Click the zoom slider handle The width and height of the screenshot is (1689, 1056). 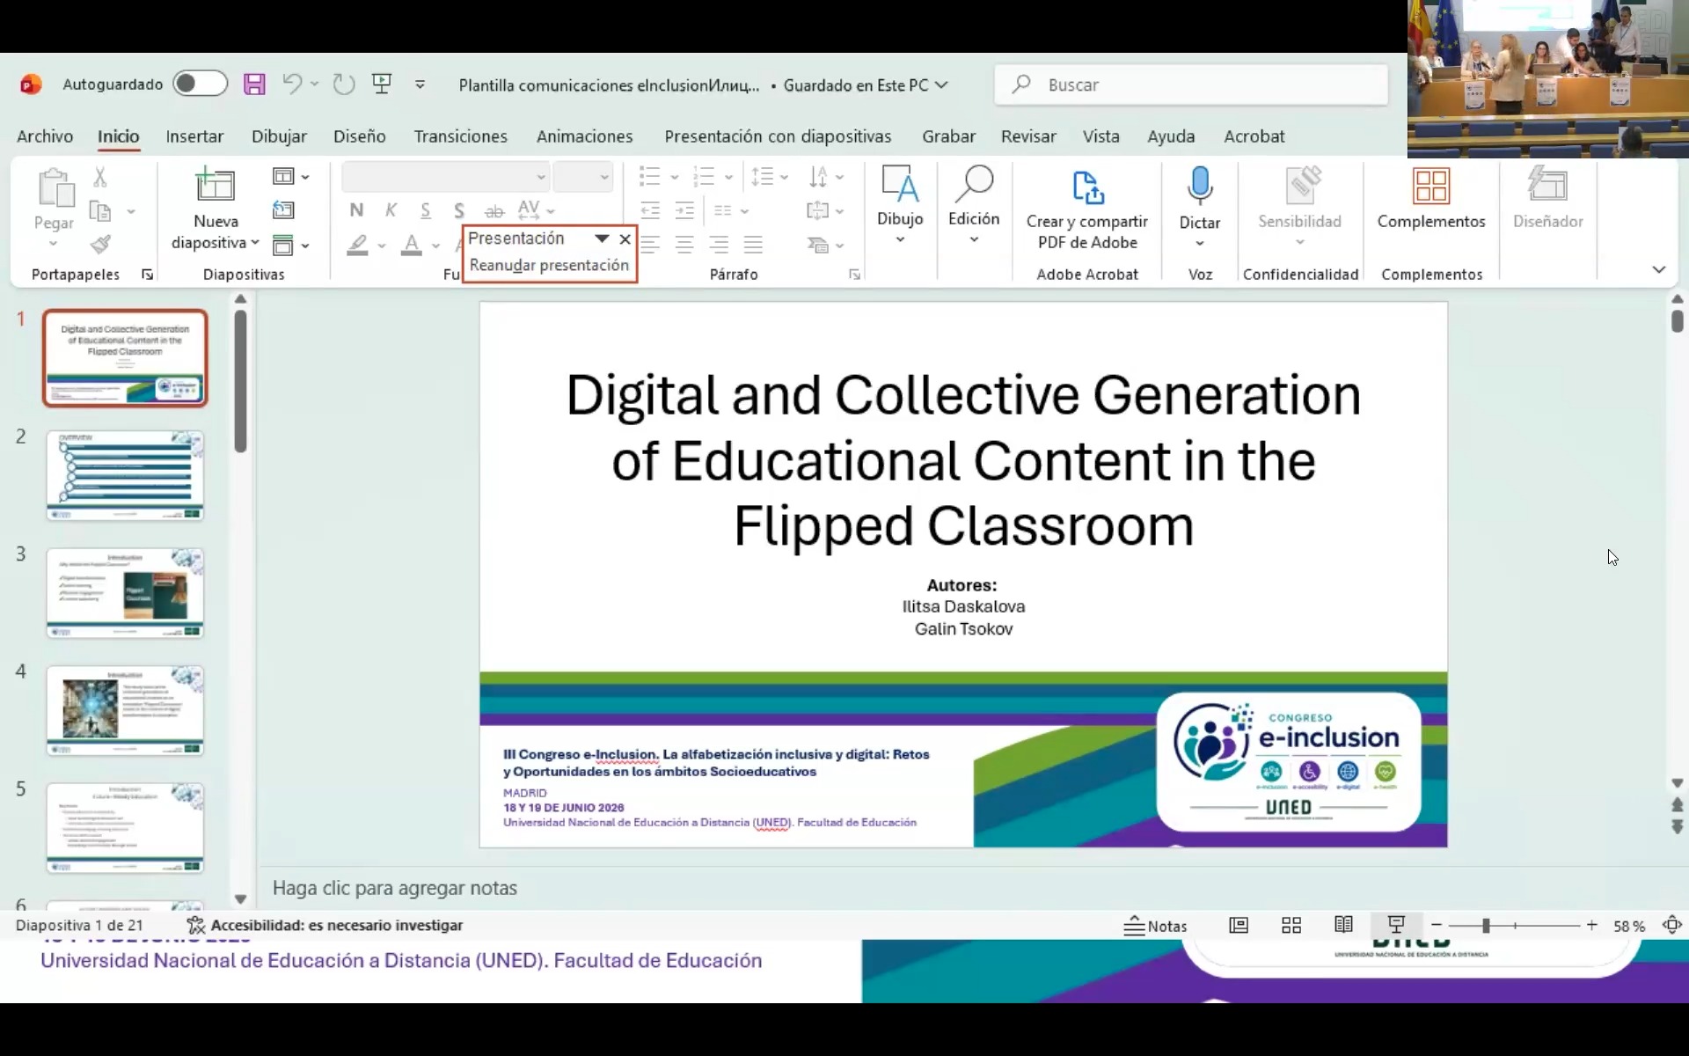tap(1486, 926)
